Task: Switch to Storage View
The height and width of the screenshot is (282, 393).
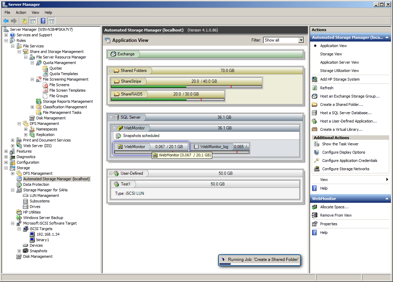Action: tap(331, 54)
